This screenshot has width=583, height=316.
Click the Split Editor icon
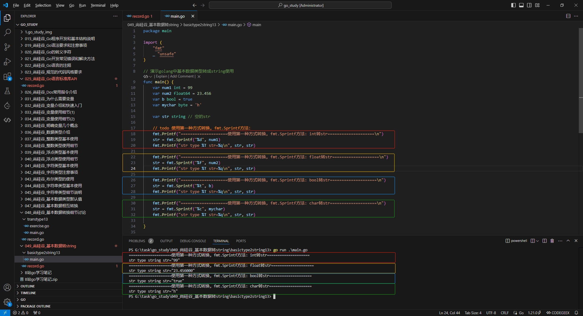click(568, 16)
